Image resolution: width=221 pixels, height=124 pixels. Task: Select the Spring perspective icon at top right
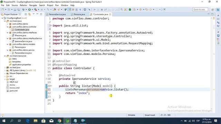pos(218,10)
